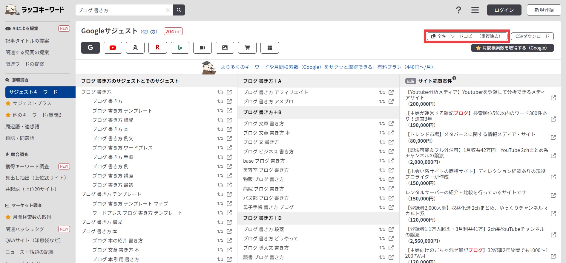Image resolution: width=566 pixels, height=263 pixels.
Task: Select the grid-tile suggest source icon
Action: [x=270, y=48]
